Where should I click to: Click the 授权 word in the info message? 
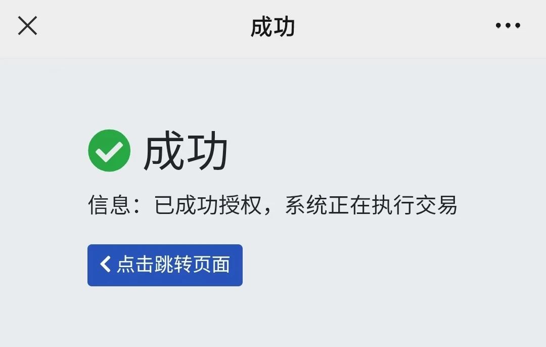tap(240, 205)
